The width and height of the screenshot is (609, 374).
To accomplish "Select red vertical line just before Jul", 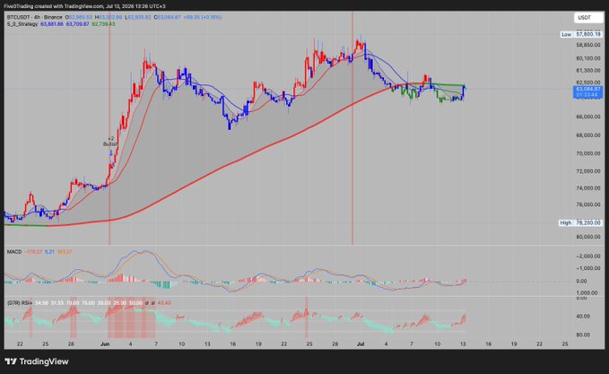I will [352, 128].
